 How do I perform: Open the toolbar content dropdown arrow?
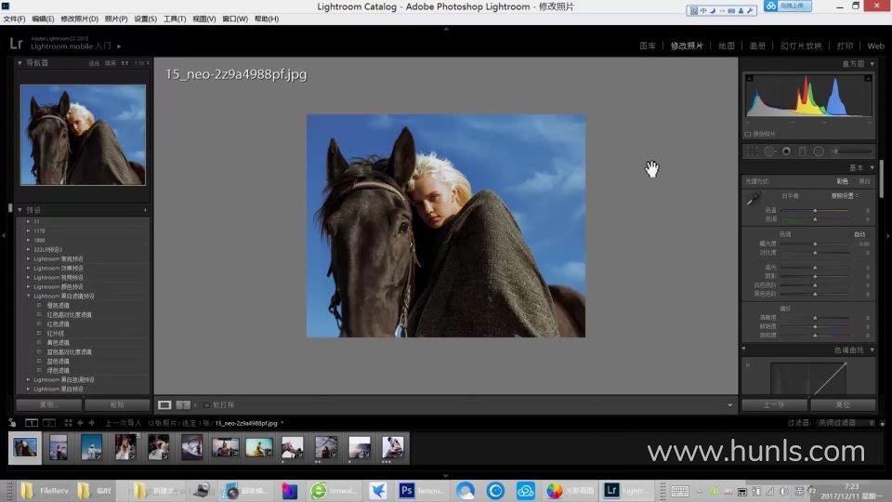coord(730,405)
